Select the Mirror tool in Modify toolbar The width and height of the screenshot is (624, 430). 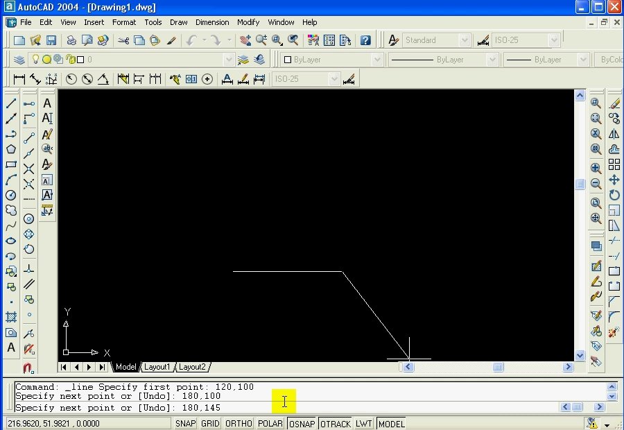tap(614, 134)
